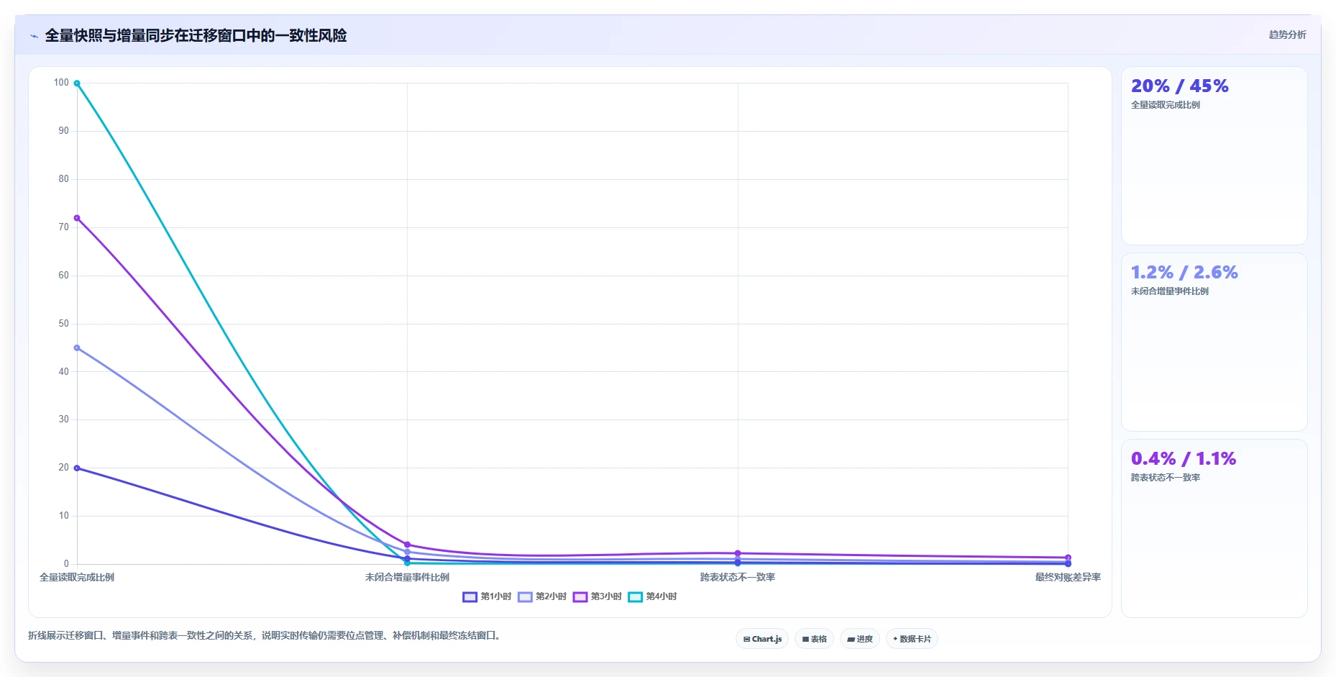The height and width of the screenshot is (677, 1336).
Task: Click the 全量读取完成比例 card label
Action: click(x=1166, y=105)
